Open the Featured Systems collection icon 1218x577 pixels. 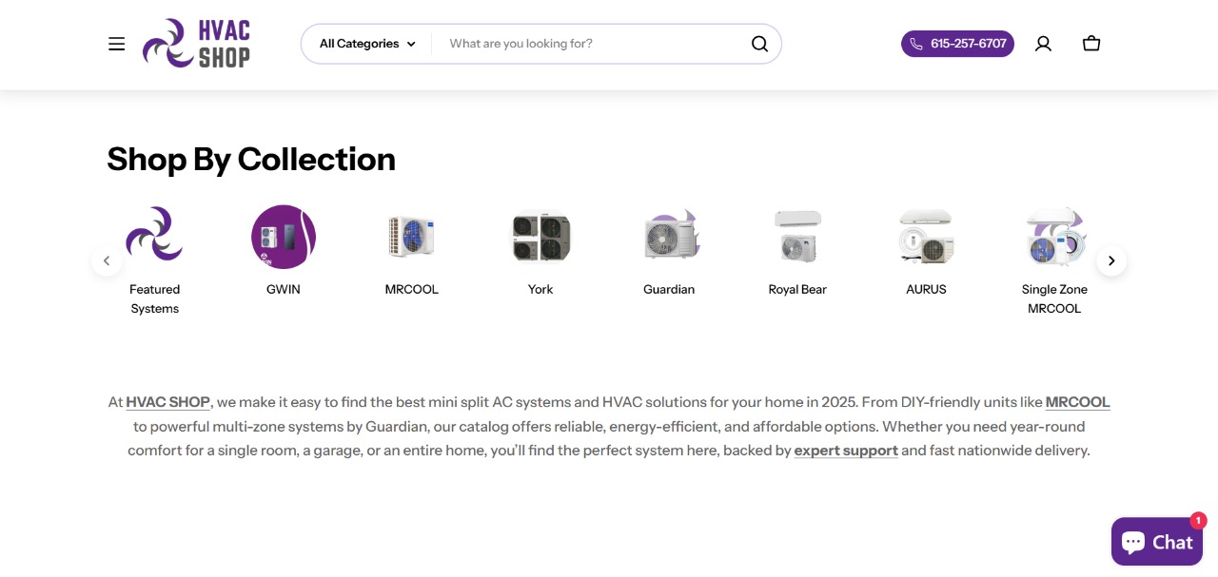pos(154,237)
